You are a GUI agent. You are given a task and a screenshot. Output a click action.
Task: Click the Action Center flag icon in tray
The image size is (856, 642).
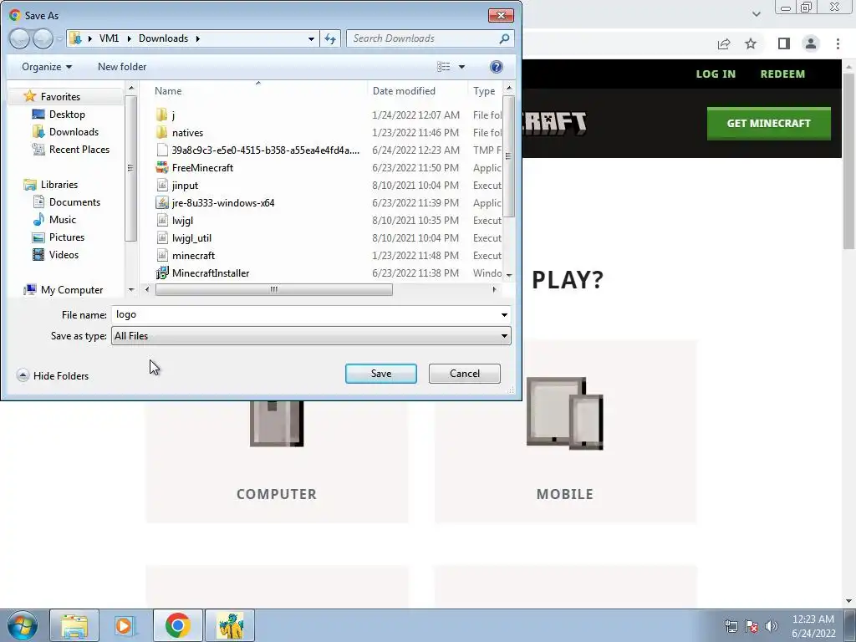coord(752,626)
